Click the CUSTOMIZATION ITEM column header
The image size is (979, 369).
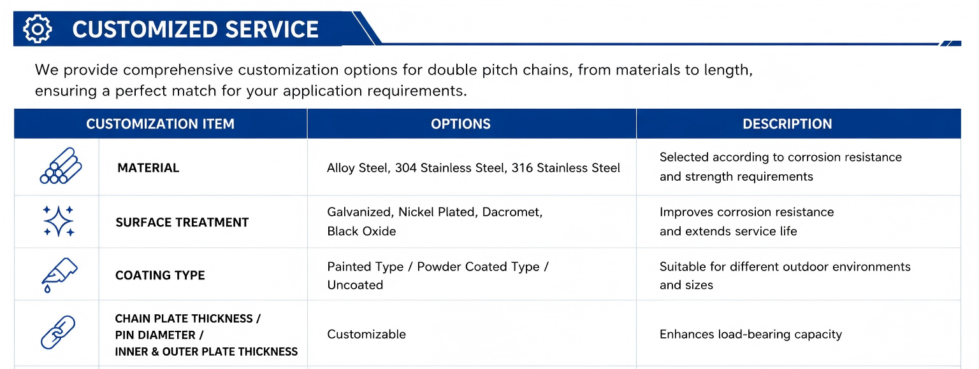(160, 124)
